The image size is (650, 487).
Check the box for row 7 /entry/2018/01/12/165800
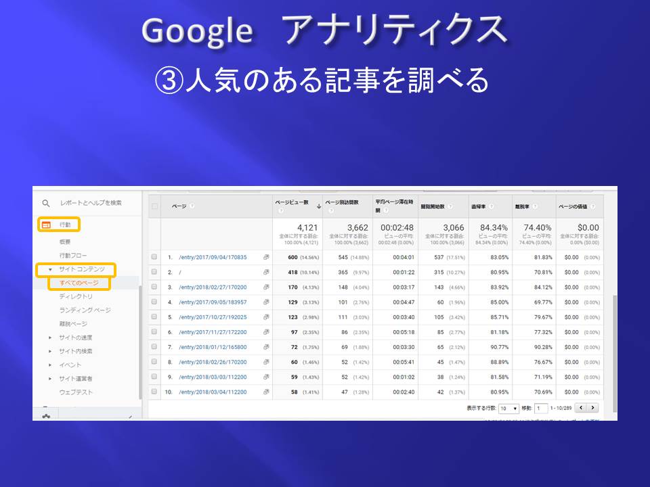click(154, 346)
